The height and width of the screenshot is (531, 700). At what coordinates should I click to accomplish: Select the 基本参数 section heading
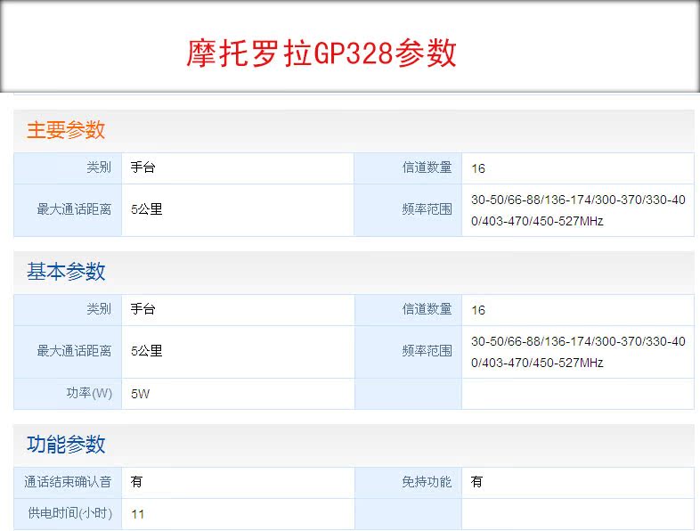coord(66,272)
